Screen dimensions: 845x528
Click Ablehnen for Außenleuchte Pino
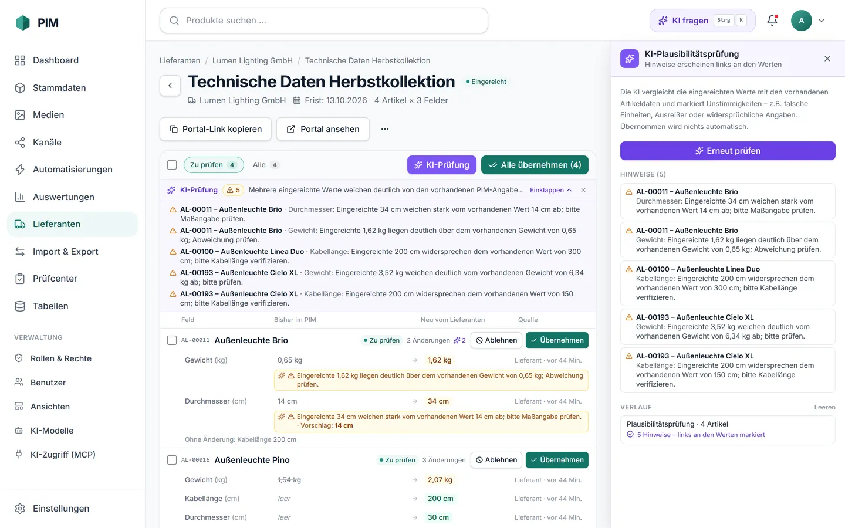click(x=496, y=460)
